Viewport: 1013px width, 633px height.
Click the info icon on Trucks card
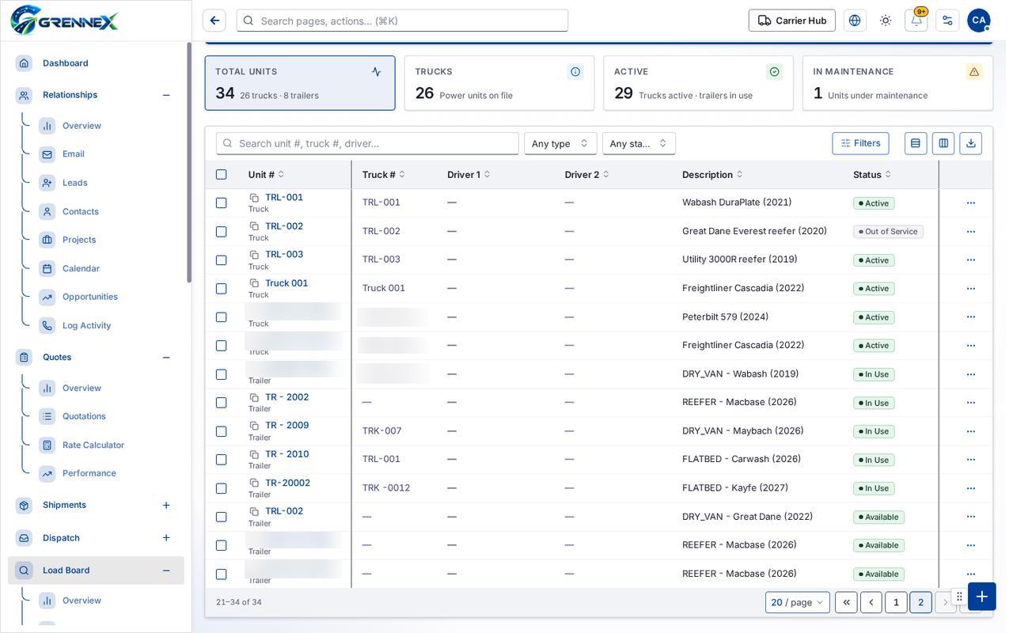[575, 72]
